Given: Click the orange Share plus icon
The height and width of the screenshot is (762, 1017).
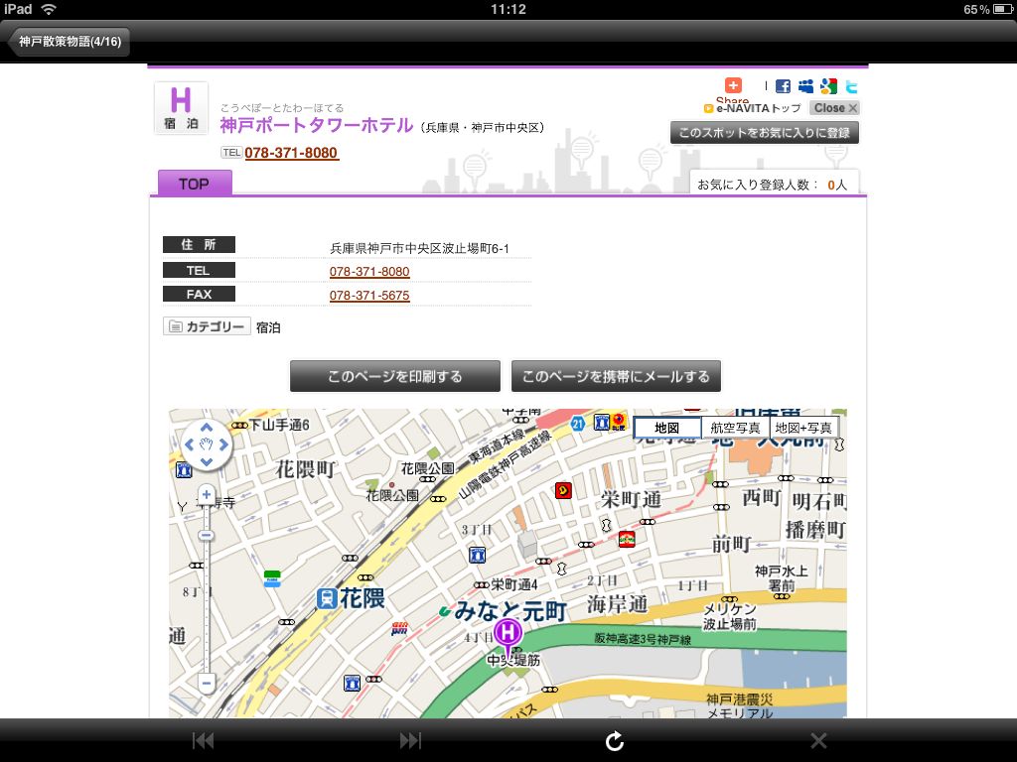Looking at the screenshot, I should [x=733, y=85].
